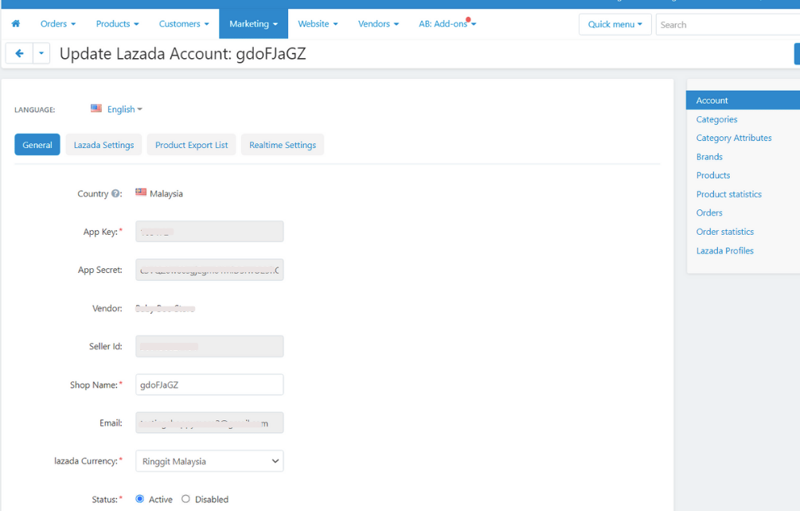Select the Active status radio
Image resolution: width=800 pixels, height=511 pixels.
tap(139, 499)
